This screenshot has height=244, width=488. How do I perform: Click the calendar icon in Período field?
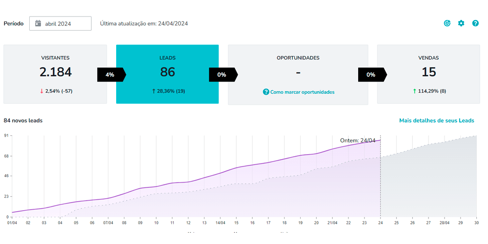[38, 23]
